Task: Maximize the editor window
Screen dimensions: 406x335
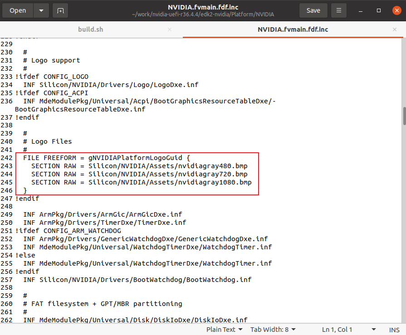Action: point(379,10)
